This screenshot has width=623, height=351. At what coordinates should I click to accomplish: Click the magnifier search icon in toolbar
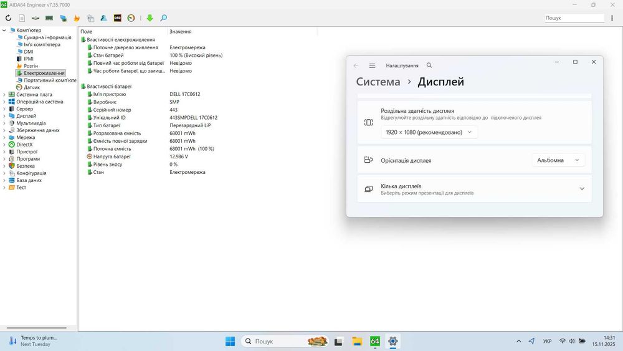[164, 18]
